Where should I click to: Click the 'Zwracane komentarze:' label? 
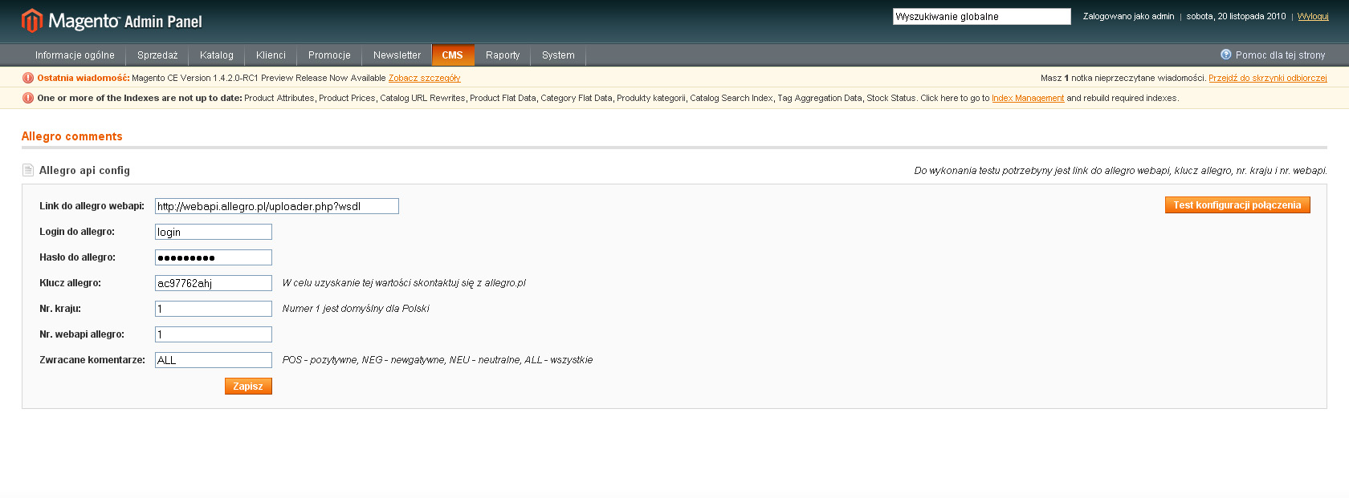click(x=92, y=360)
